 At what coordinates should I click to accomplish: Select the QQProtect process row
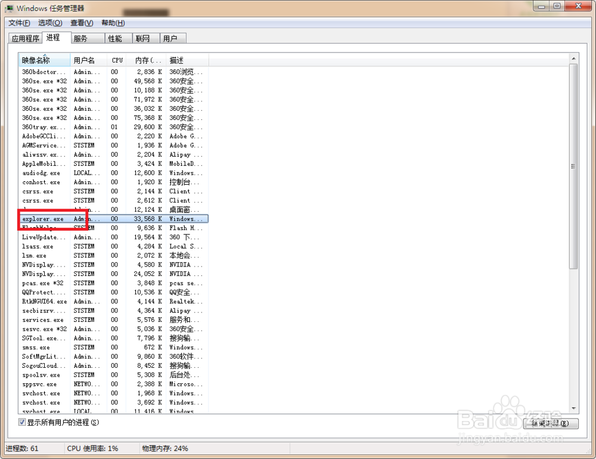click(113, 293)
